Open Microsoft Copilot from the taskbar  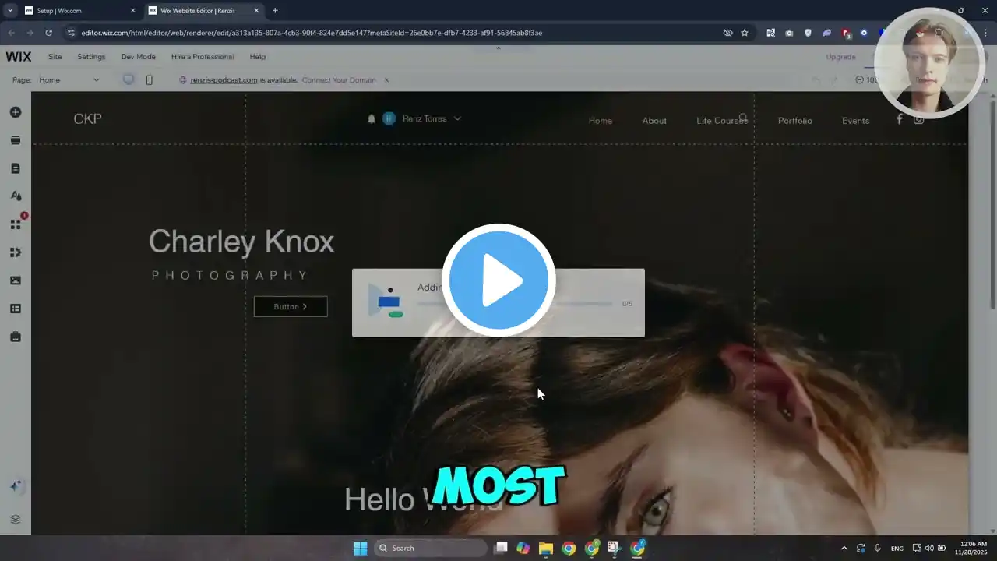tap(523, 548)
